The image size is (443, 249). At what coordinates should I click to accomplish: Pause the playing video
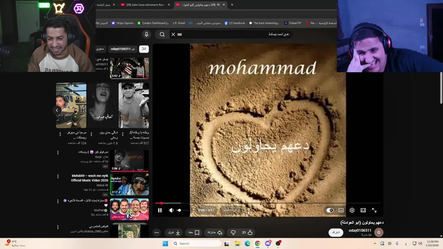tap(160, 210)
